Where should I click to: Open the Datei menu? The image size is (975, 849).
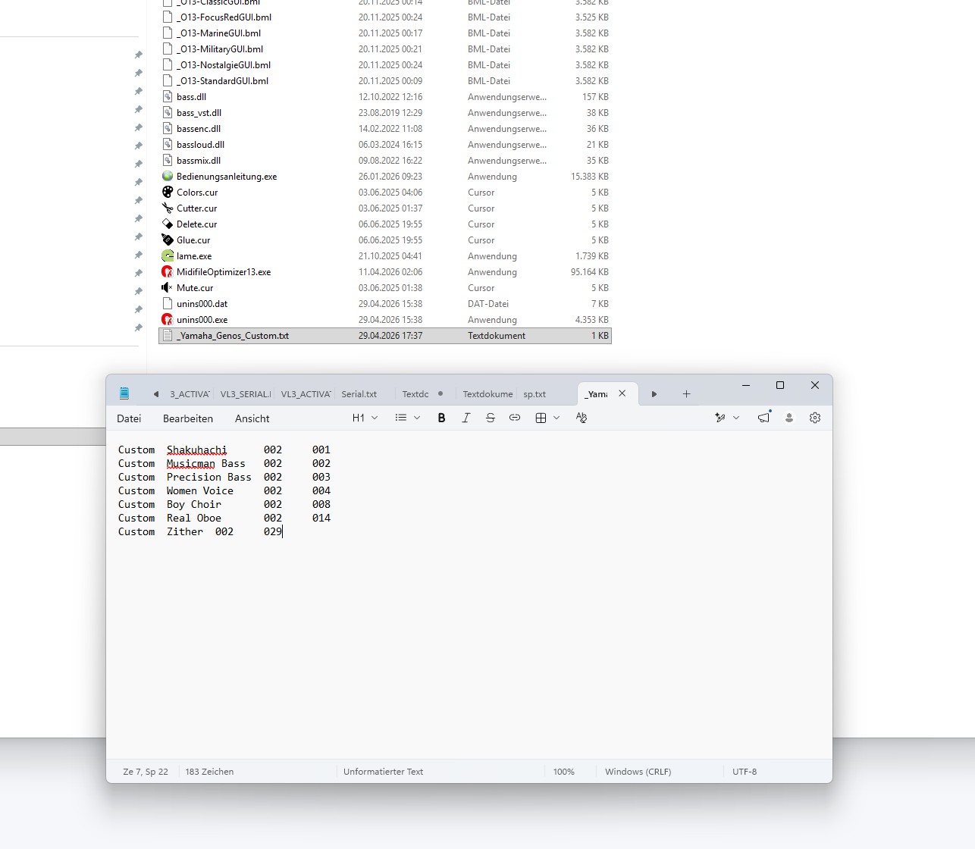pos(129,418)
